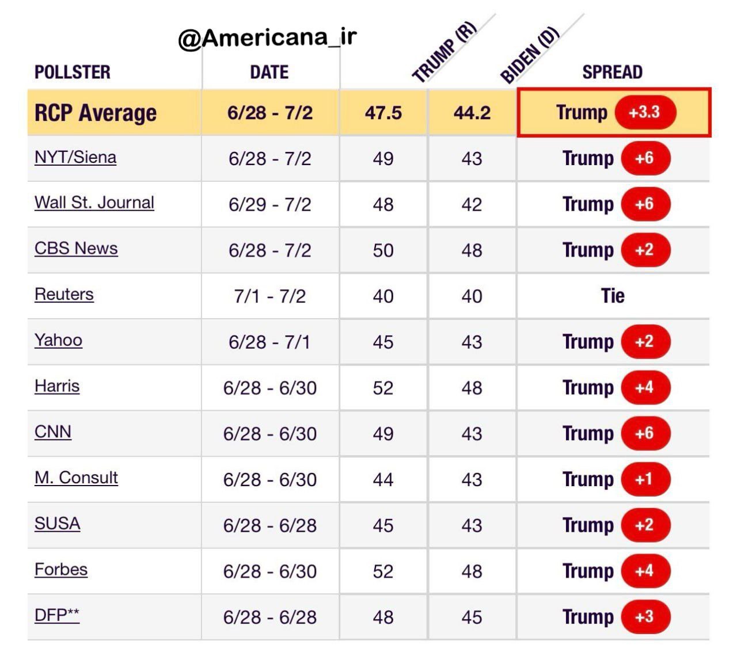Screen dimensions: 737x649
Task: Select the Yahoo pollster link
Action: coord(58,340)
